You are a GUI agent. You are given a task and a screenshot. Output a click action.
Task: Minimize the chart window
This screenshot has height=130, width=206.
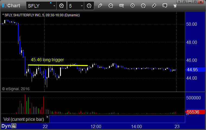(x=190, y=2)
